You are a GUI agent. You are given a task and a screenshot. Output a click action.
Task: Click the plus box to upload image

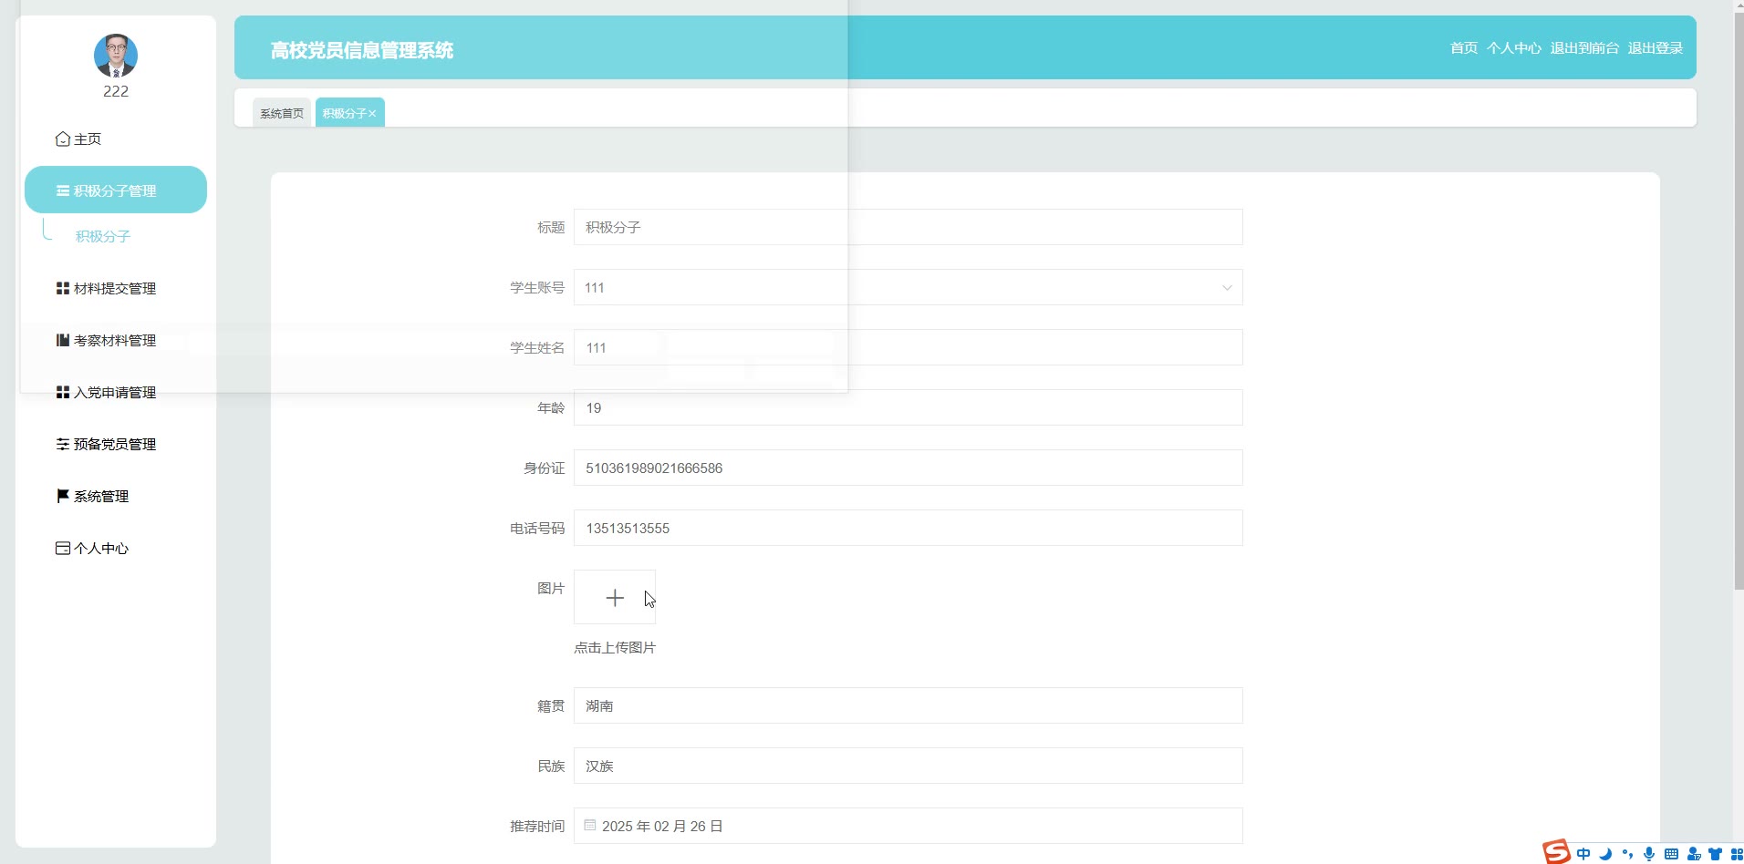coord(615,597)
